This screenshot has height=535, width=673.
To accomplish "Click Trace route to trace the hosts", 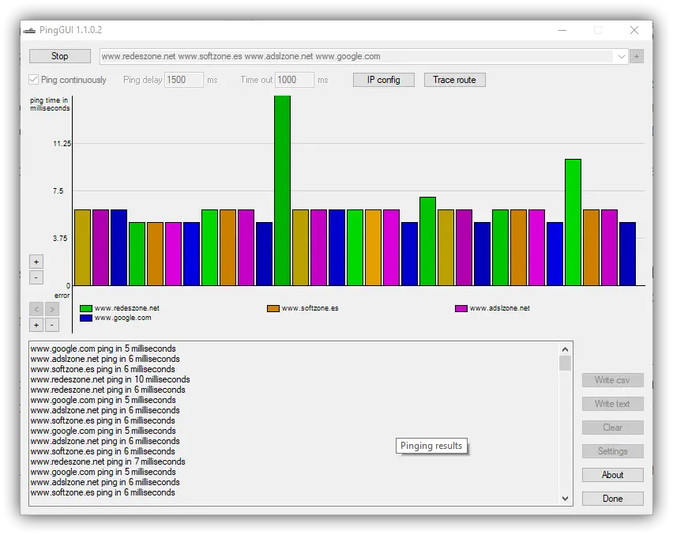I will click(x=454, y=79).
